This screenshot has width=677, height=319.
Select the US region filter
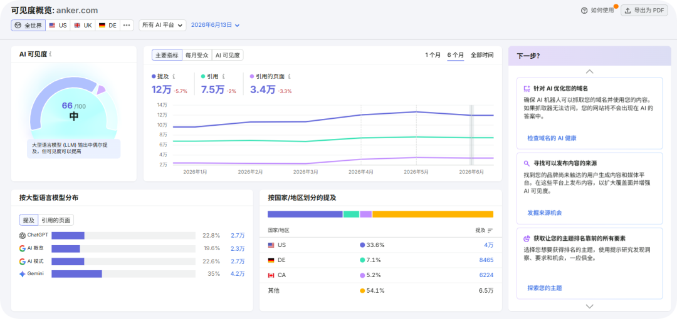tap(58, 25)
